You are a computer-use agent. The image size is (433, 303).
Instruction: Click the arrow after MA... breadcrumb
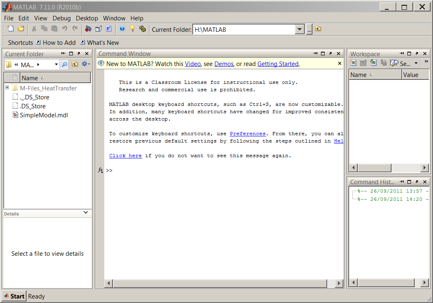38,65
